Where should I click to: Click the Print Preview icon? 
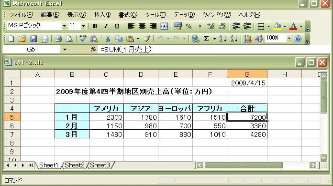(x=69, y=39)
